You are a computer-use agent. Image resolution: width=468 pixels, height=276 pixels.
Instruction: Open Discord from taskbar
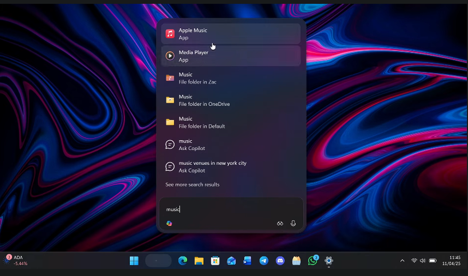click(x=280, y=261)
